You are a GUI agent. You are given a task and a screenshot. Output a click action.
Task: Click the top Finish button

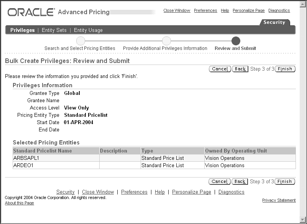point(285,69)
